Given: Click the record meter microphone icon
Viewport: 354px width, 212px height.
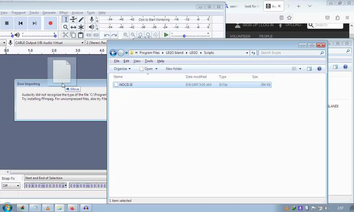Looking at the screenshot, I should coord(92,19).
